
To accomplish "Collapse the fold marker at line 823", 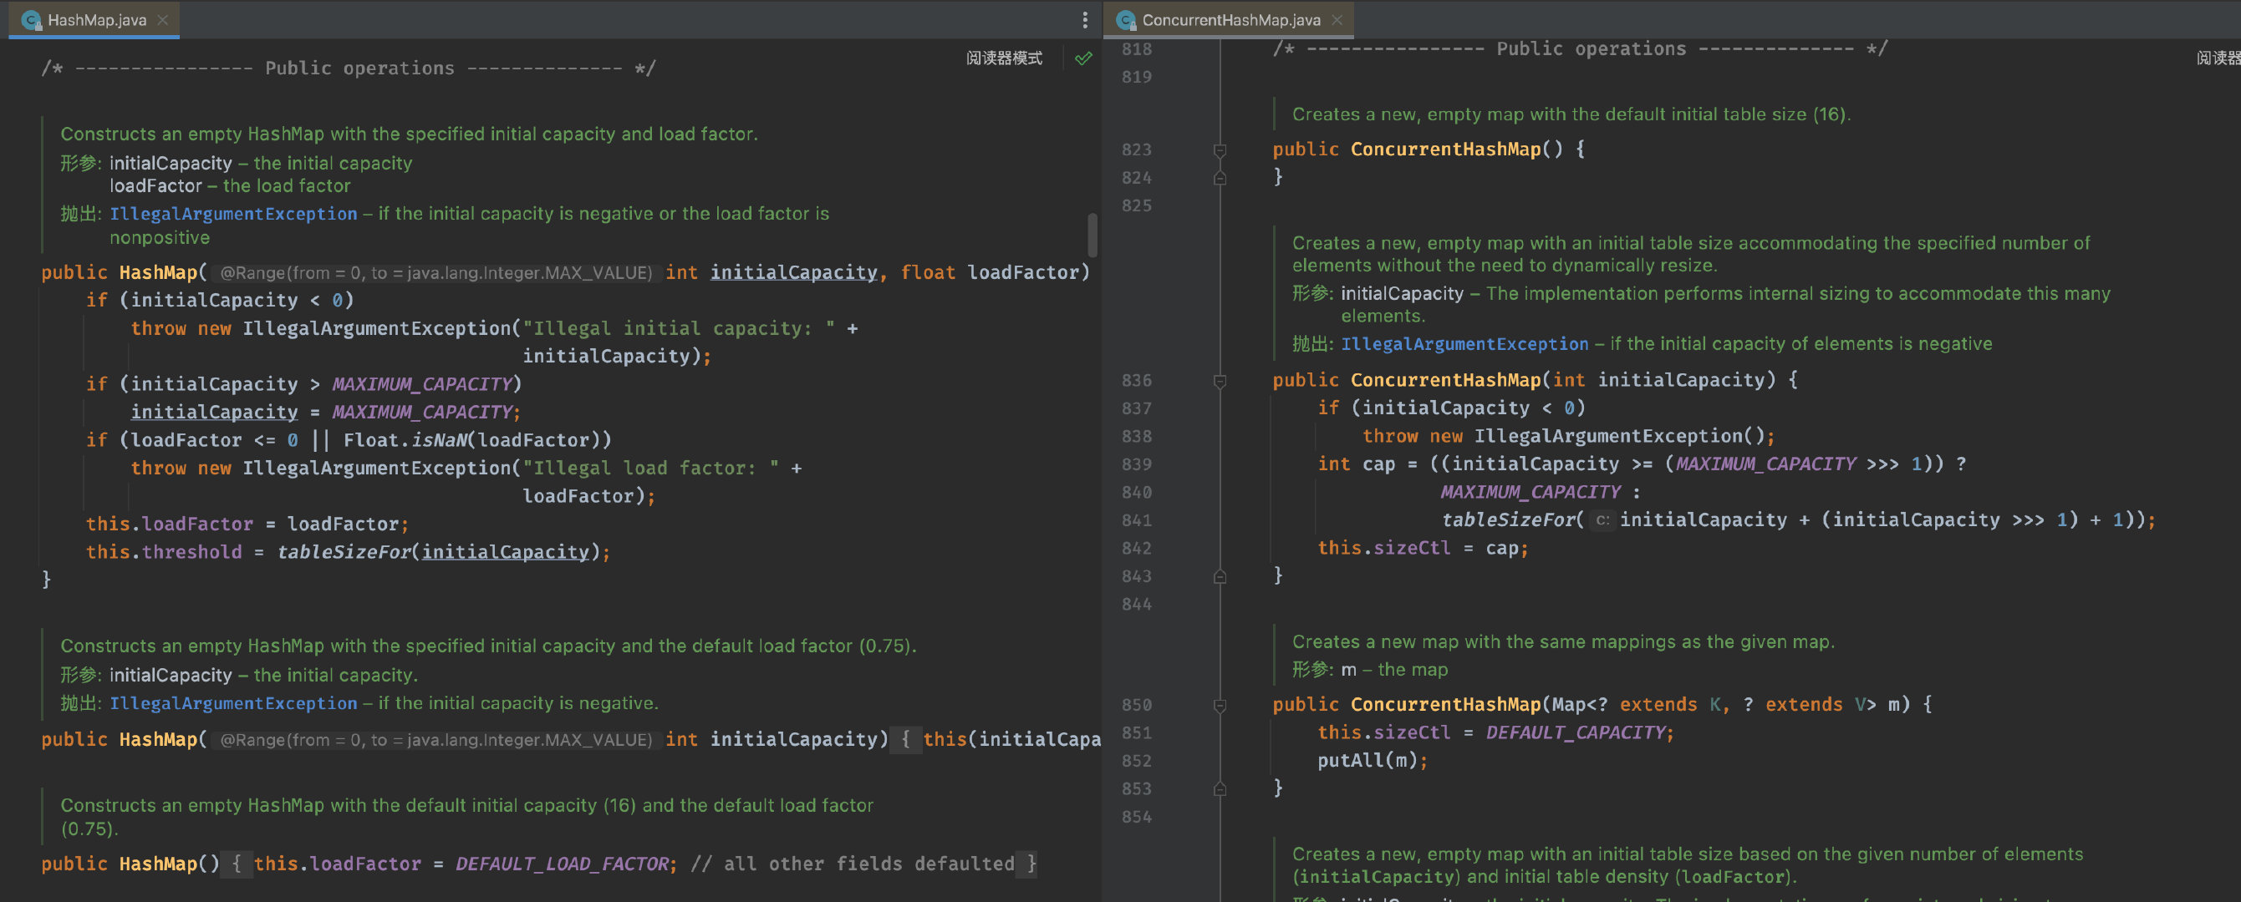I will 1220,149.
